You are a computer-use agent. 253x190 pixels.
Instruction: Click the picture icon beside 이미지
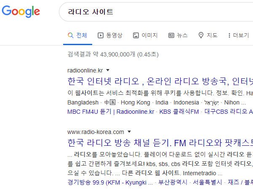pyautogui.click(x=136, y=35)
